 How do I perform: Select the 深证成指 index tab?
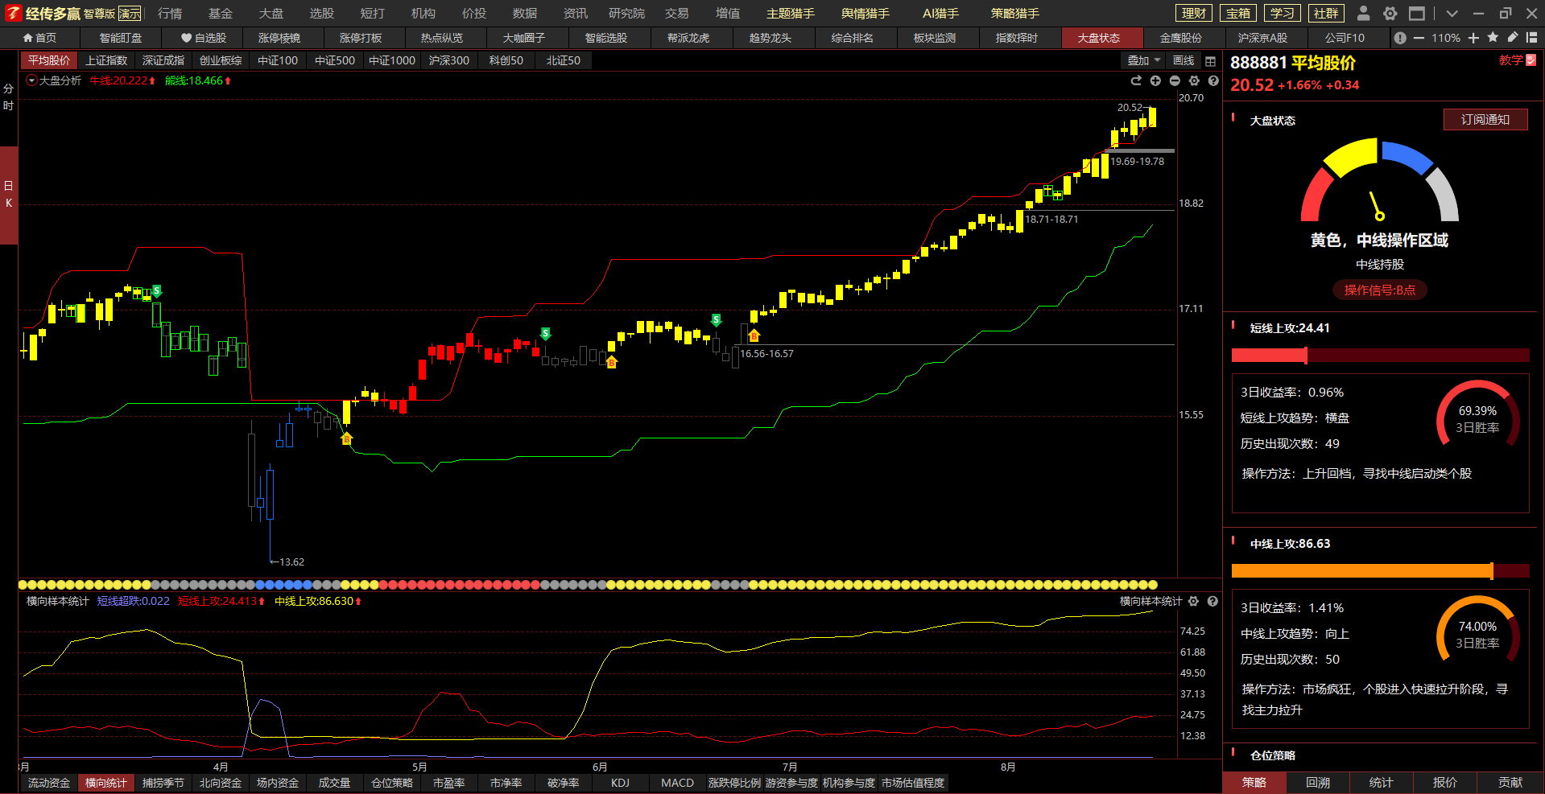(x=163, y=60)
